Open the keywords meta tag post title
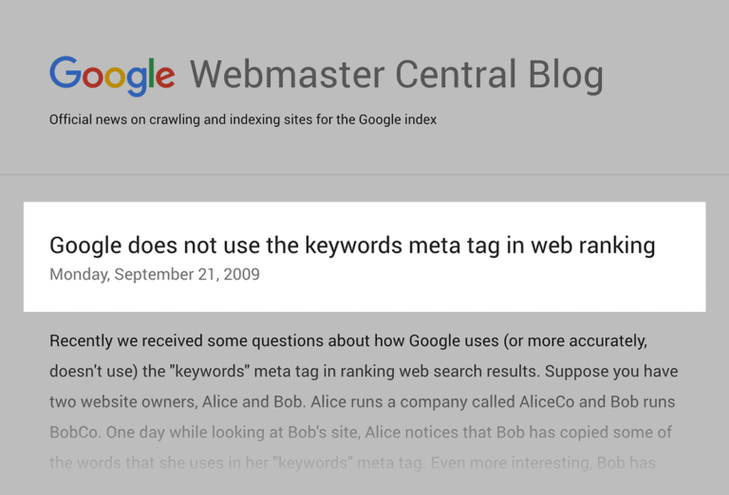The image size is (729, 495). pyautogui.click(x=352, y=246)
